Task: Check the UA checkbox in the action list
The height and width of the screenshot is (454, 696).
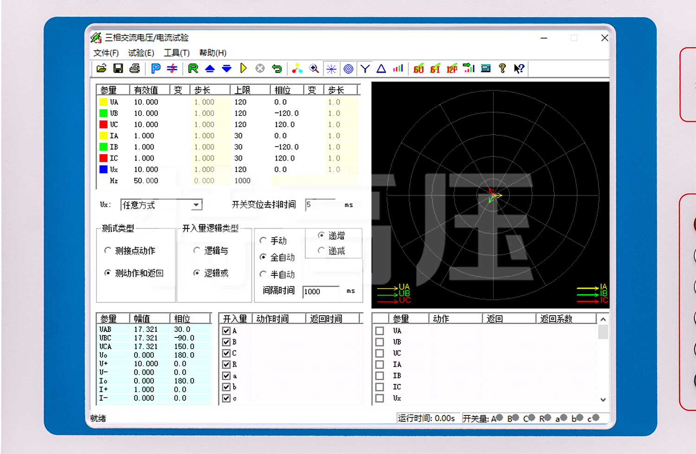Action: tap(379, 331)
